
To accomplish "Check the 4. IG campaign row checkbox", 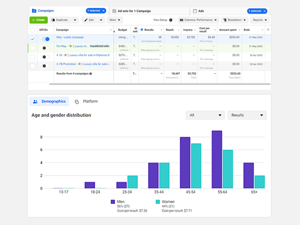I will [x=33, y=57].
